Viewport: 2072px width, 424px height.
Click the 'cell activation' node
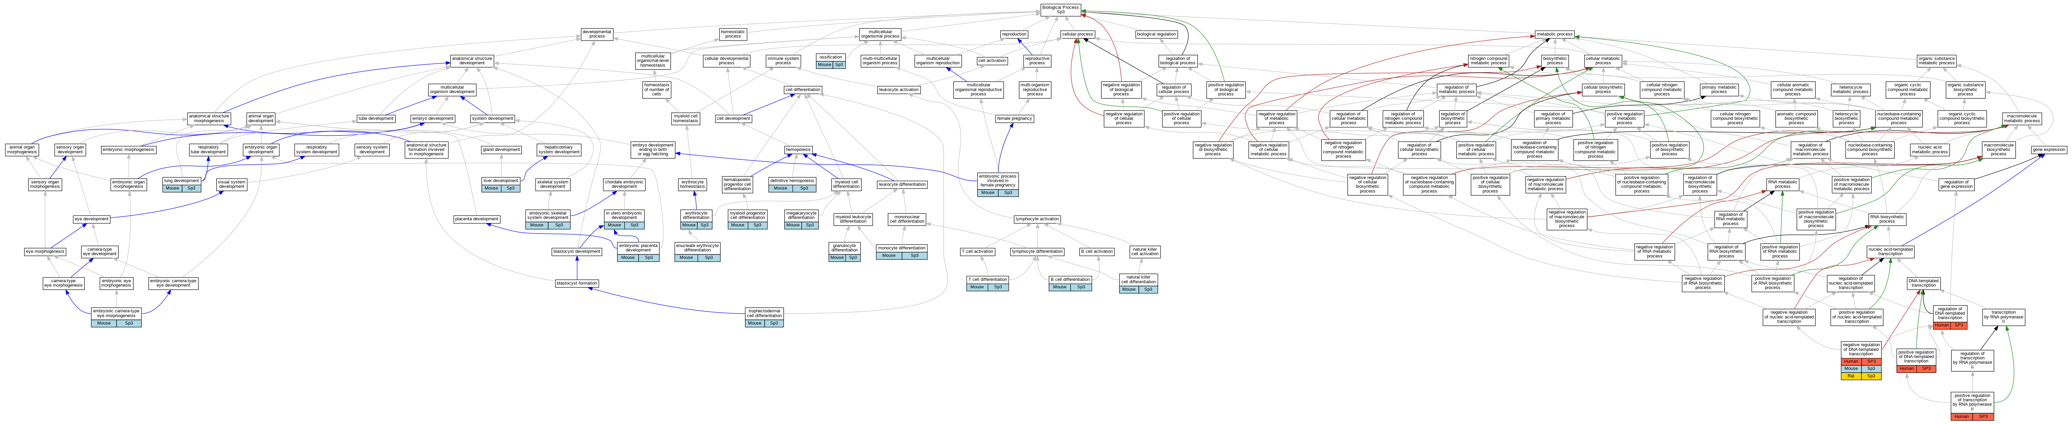click(x=992, y=60)
